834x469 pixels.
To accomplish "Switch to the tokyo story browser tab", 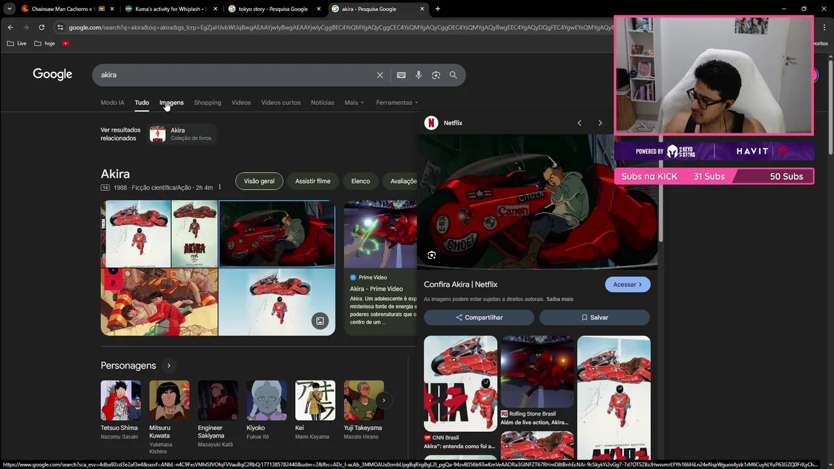I will click(x=273, y=9).
